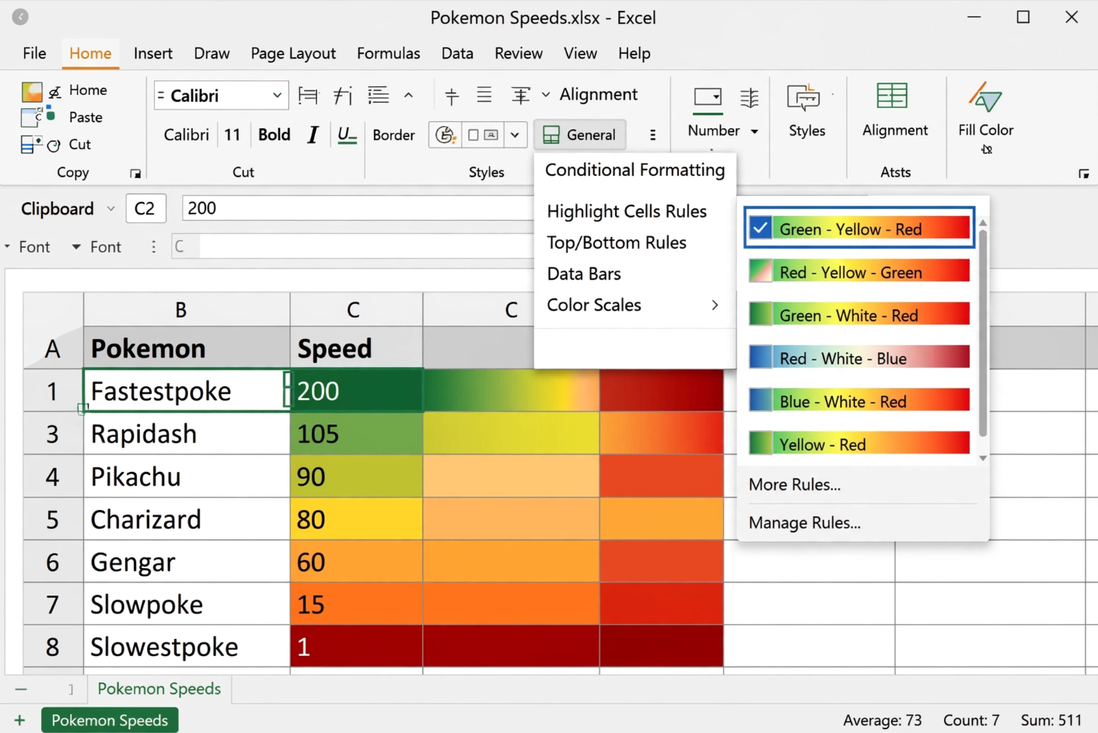This screenshot has height=733, width=1098.
Task: Click the left-bracket align icon after Calibri
Action: (308, 96)
